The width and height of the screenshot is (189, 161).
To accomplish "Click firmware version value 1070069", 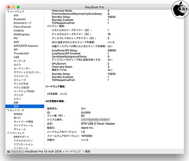I will 87,136.
